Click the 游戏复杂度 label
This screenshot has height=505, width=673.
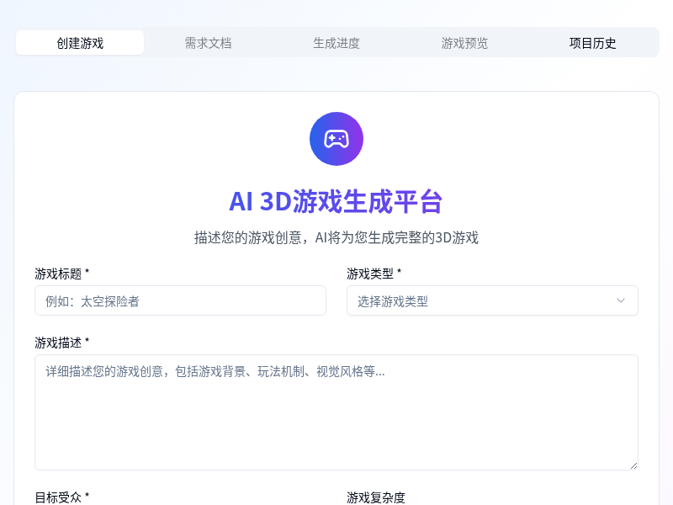coord(375,497)
